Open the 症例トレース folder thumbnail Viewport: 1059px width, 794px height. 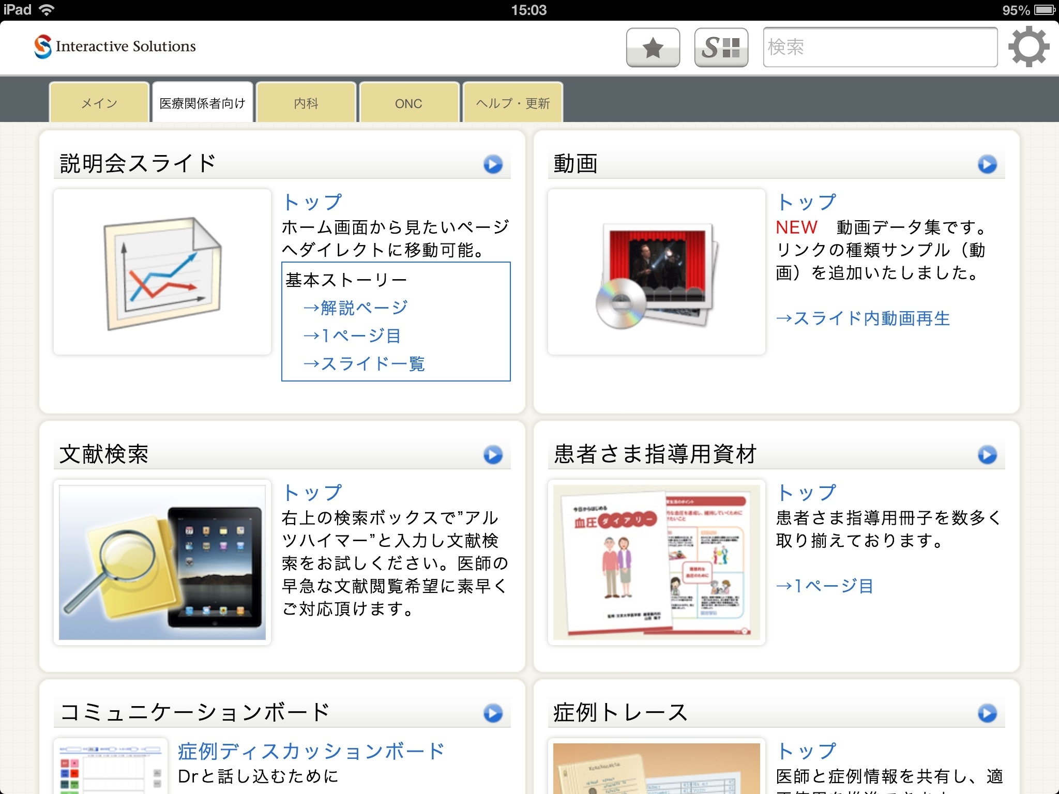point(657,766)
